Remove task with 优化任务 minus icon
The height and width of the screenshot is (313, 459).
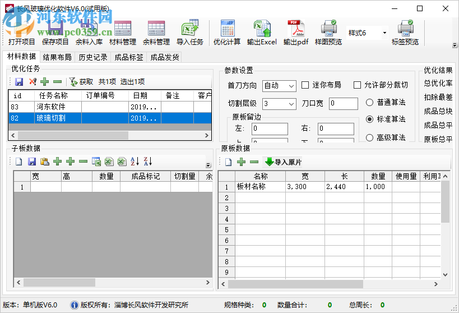[x=57, y=81]
